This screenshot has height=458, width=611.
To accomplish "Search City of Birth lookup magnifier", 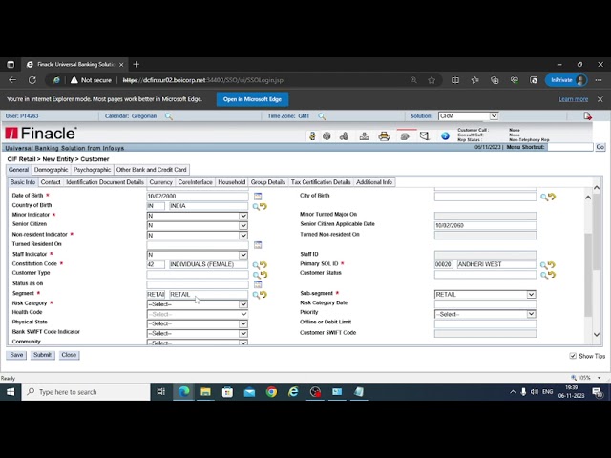I will tap(543, 198).
